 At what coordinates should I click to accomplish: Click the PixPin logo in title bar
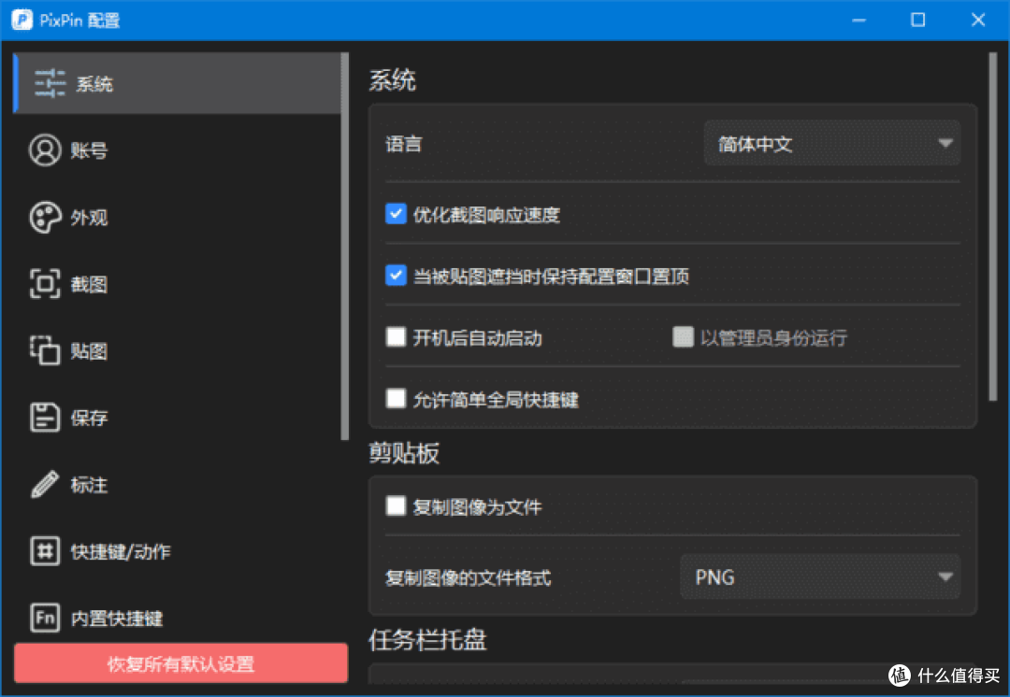tap(22, 20)
